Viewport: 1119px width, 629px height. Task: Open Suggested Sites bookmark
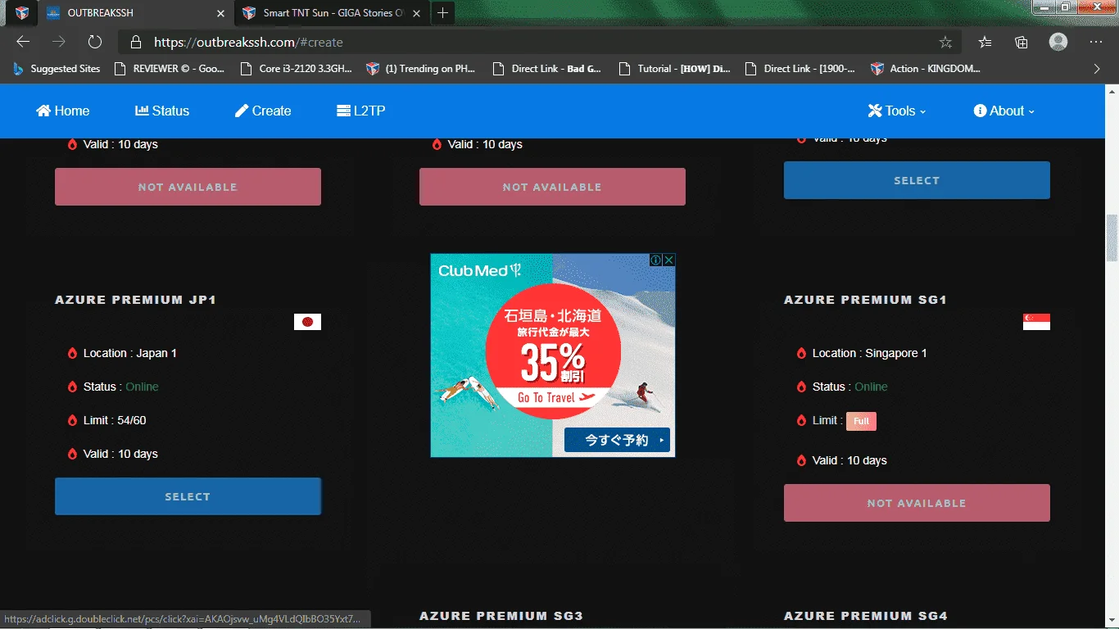pyautogui.click(x=57, y=69)
